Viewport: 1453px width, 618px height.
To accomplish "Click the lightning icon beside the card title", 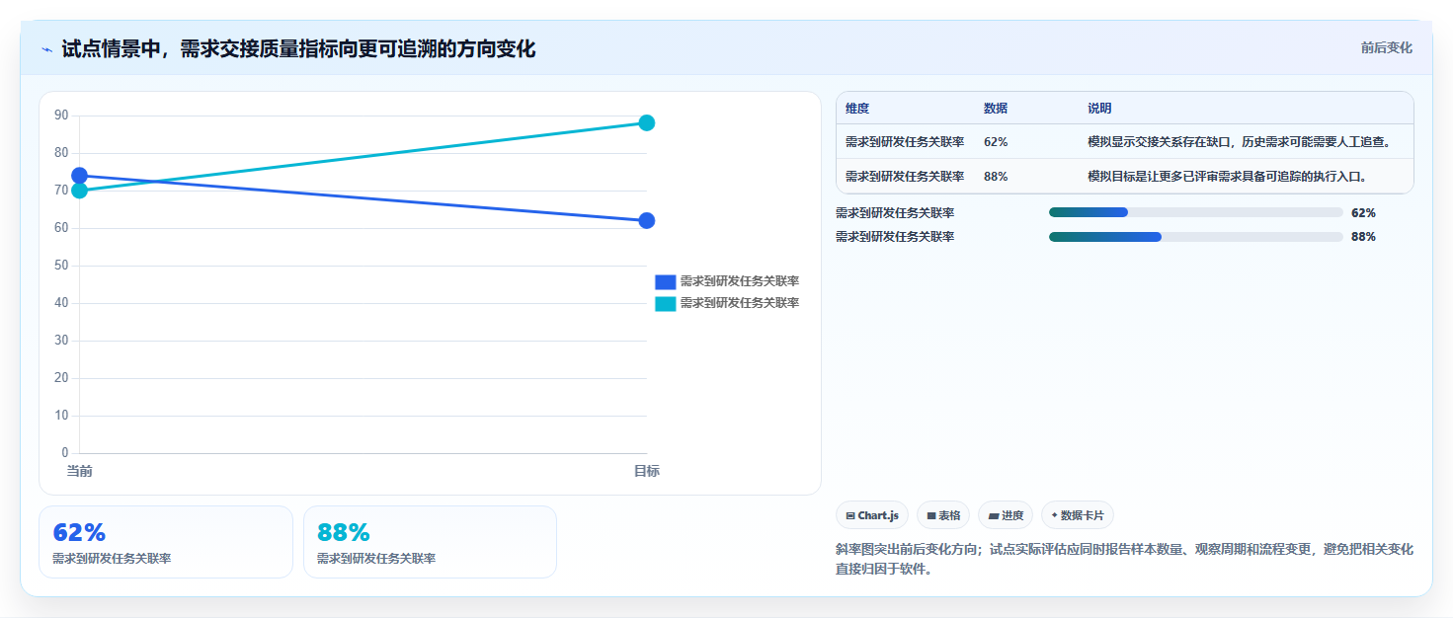I will tap(46, 49).
